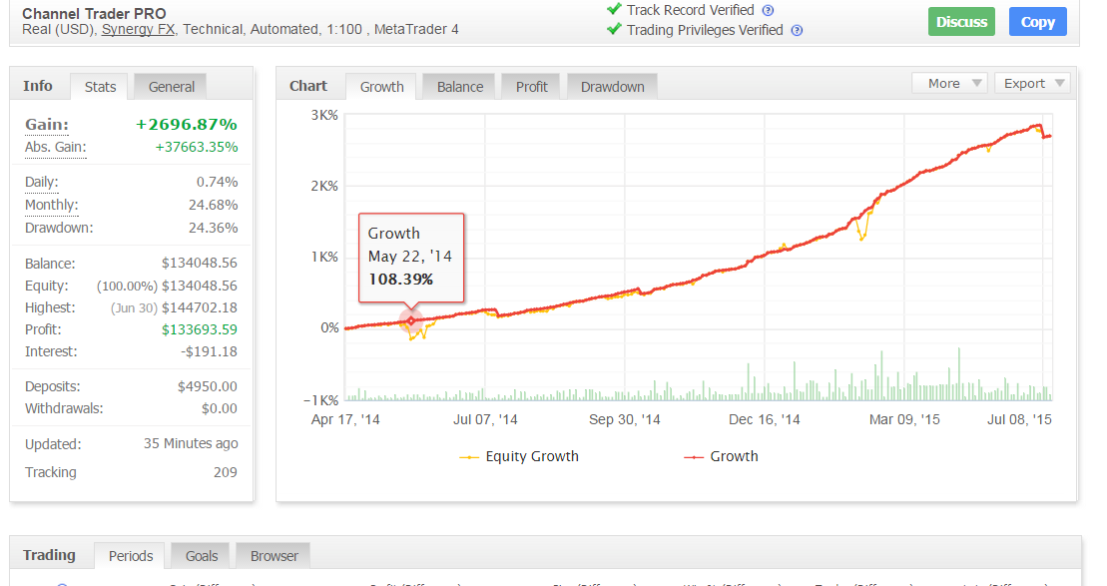This screenshot has width=1107, height=586.
Task: Click the -$191.18 interest value
Action: [x=209, y=351]
